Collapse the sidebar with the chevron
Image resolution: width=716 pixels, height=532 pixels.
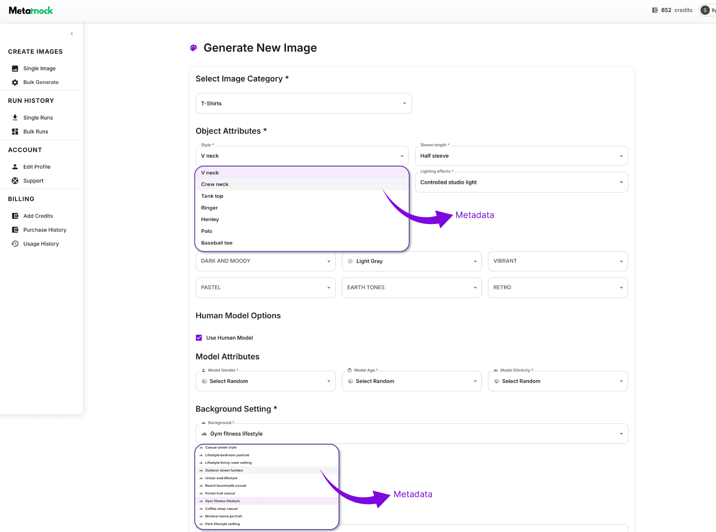click(72, 34)
